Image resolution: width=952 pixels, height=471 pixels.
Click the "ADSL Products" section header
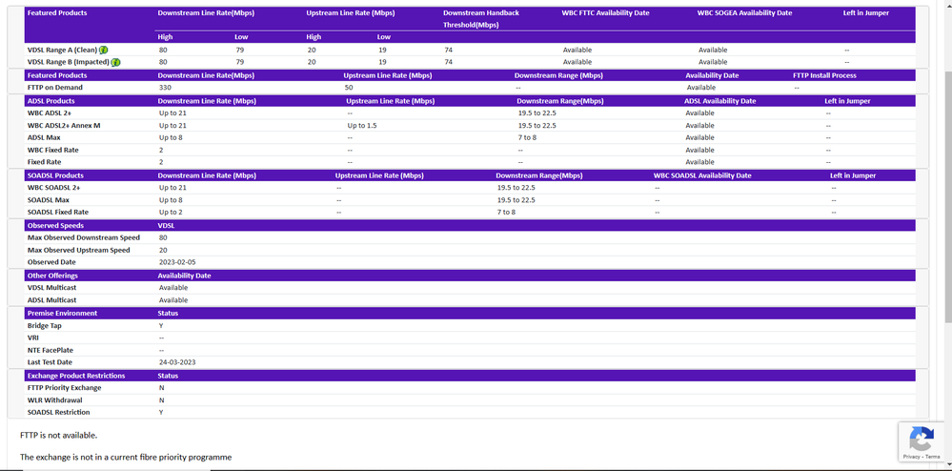click(51, 101)
